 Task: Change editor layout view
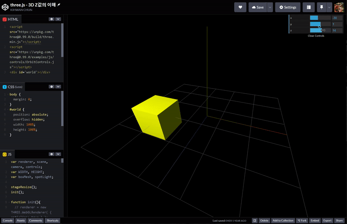[x=308, y=7]
